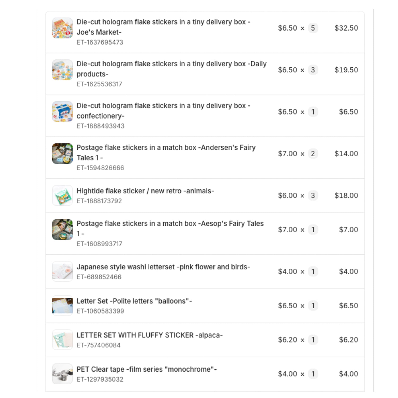
Task: Open LETTER SET WITH FLUFFY STICKER link
Action: (149, 335)
